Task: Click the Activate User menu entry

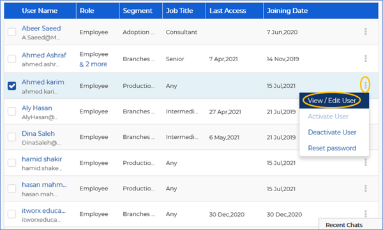Action: coord(328,117)
